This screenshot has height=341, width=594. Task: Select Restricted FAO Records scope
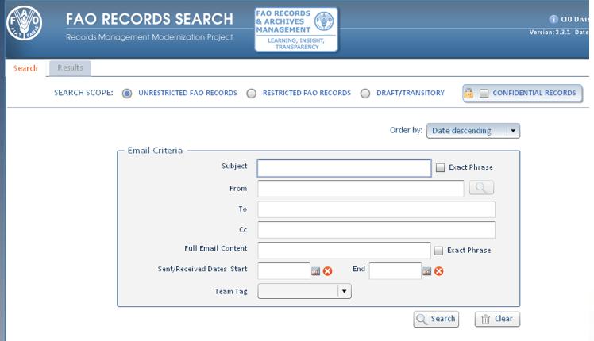252,94
